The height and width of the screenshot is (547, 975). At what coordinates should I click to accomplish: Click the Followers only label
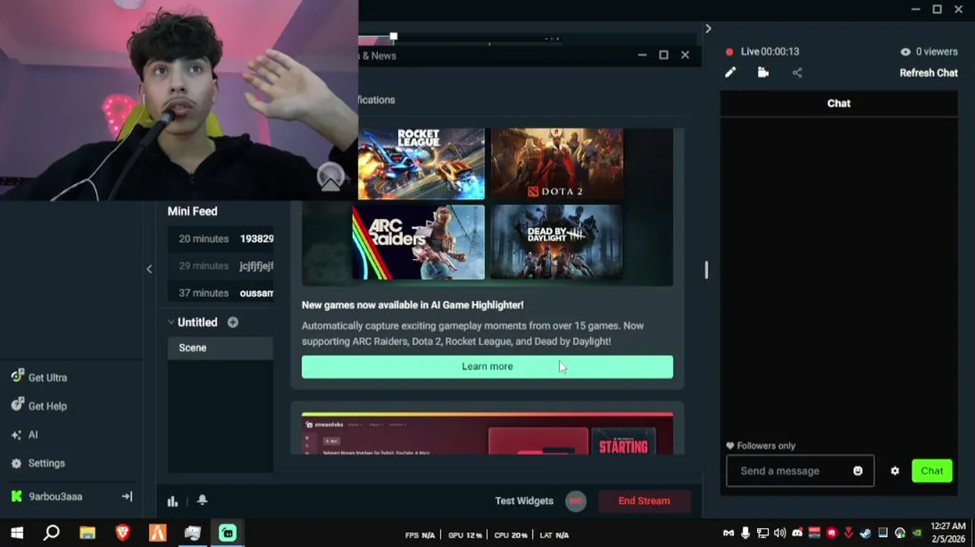coord(761,446)
